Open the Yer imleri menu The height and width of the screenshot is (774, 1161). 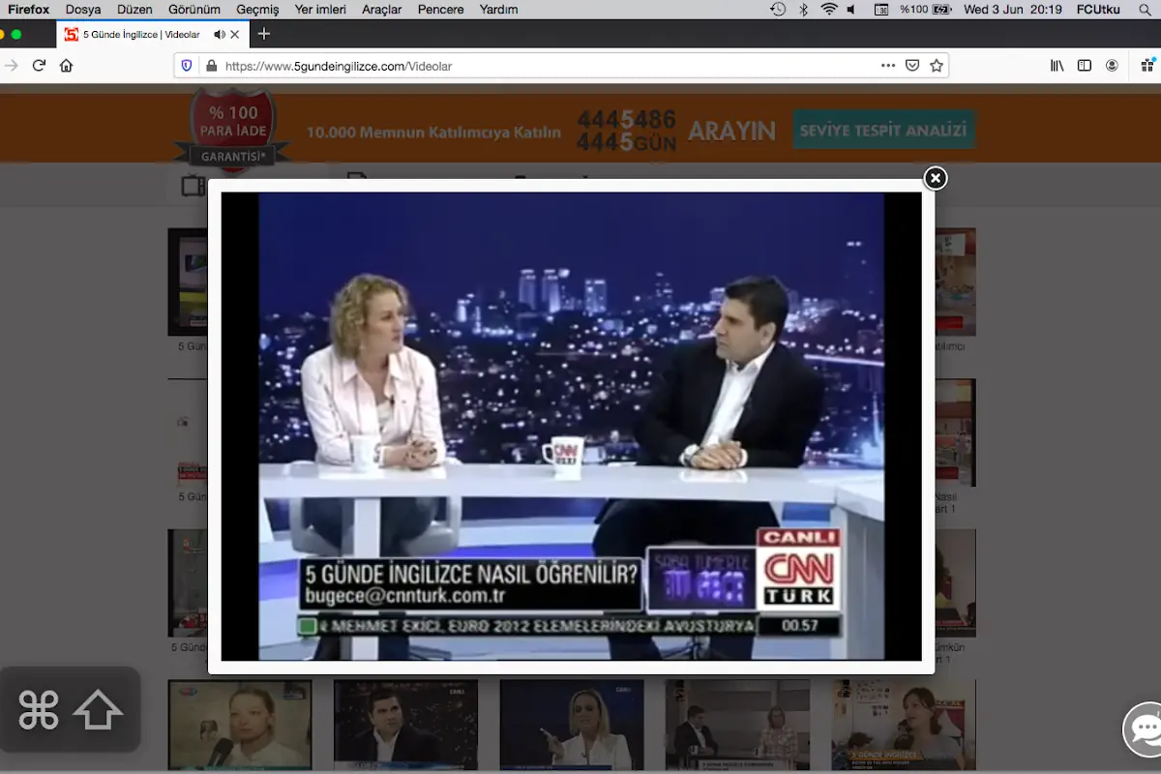coord(321,10)
